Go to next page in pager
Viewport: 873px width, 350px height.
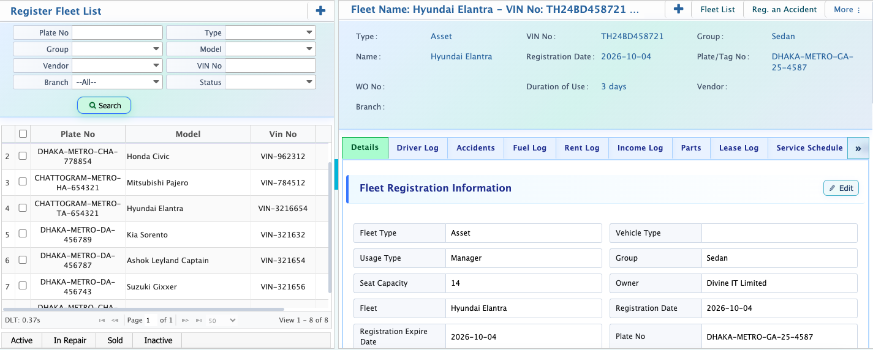point(186,320)
